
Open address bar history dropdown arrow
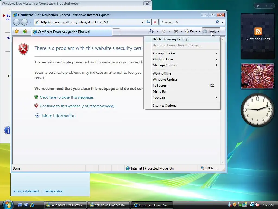(142, 22)
